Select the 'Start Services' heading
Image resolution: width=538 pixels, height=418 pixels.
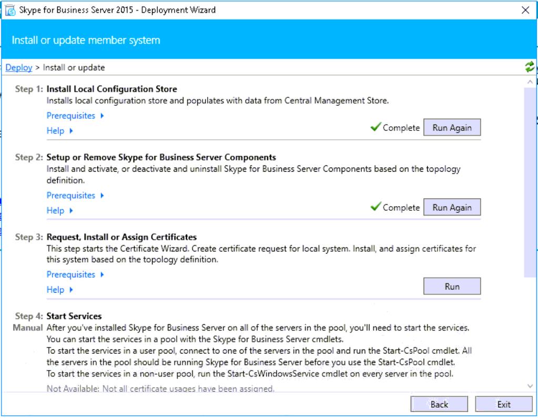(74, 316)
